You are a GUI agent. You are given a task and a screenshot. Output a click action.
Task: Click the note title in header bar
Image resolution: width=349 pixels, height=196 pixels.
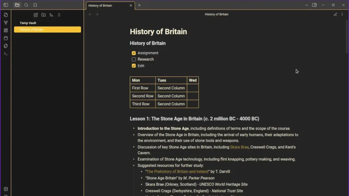point(216,14)
